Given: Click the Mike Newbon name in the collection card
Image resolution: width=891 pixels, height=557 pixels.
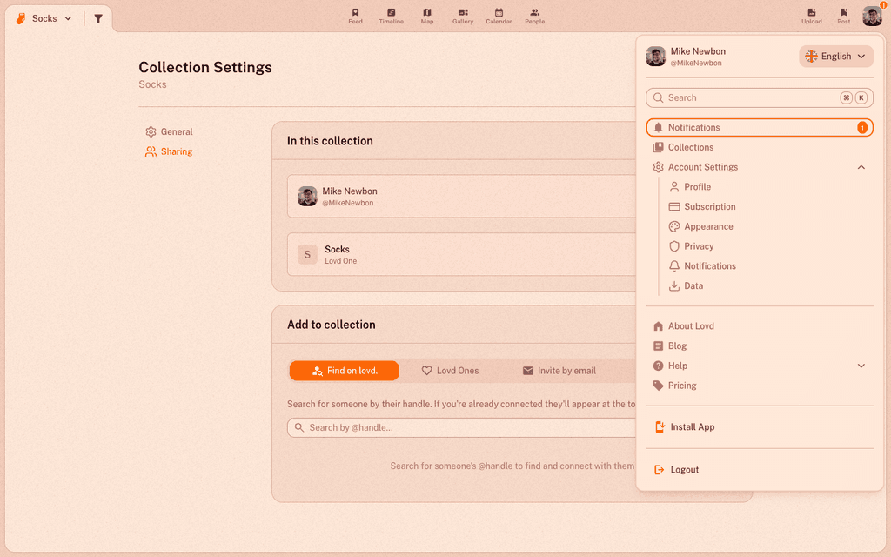Looking at the screenshot, I should click(x=350, y=191).
